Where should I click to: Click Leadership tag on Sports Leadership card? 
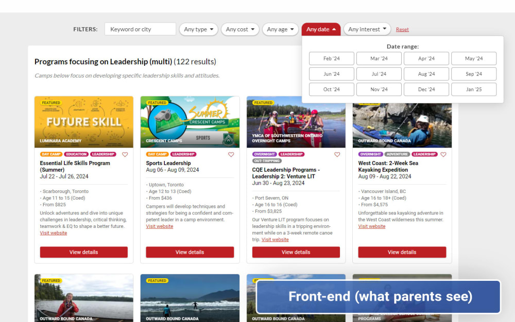(x=183, y=154)
